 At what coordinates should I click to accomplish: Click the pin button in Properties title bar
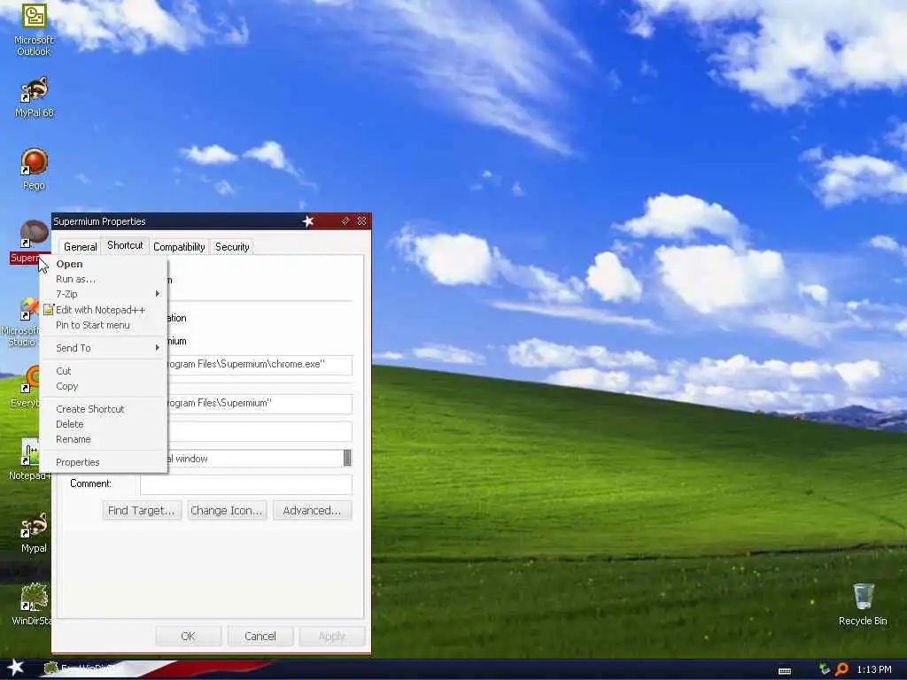tap(345, 220)
